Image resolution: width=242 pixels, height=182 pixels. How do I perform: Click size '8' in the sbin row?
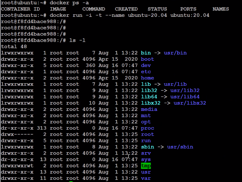pyautogui.click(x=94, y=147)
